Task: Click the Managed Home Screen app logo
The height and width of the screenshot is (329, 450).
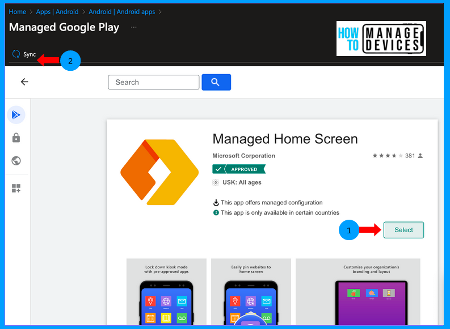Action: click(159, 172)
